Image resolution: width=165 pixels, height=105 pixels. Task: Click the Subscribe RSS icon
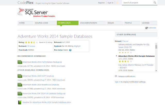146,28
